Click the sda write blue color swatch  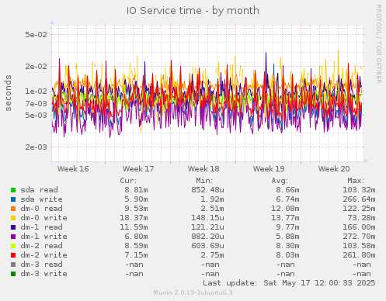coord(13,199)
